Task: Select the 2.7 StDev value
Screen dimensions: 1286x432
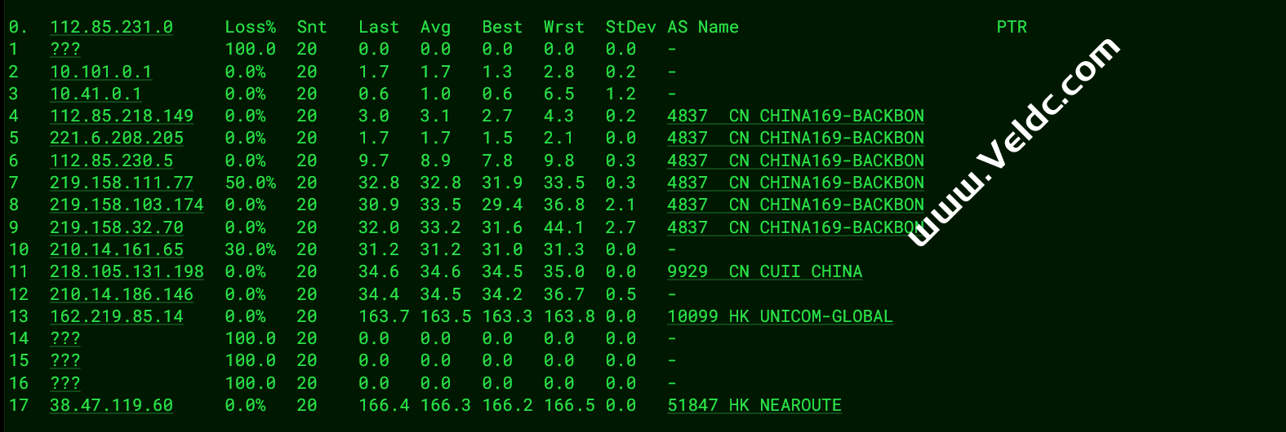Action: pyautogui.click(x=621, y=227)
